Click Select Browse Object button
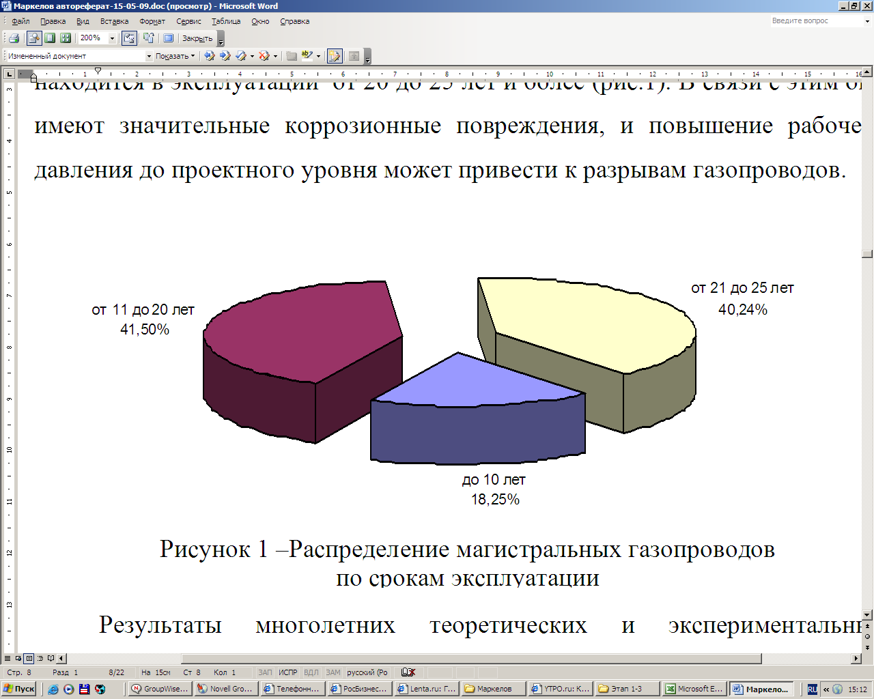 click(868, 636)
